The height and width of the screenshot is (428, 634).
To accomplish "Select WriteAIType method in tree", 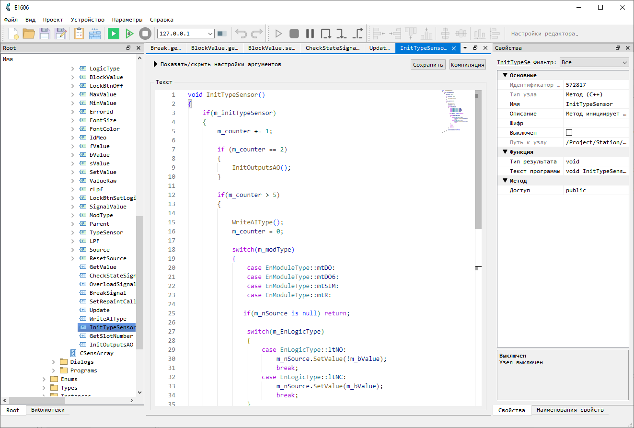I will coord(108,319).
